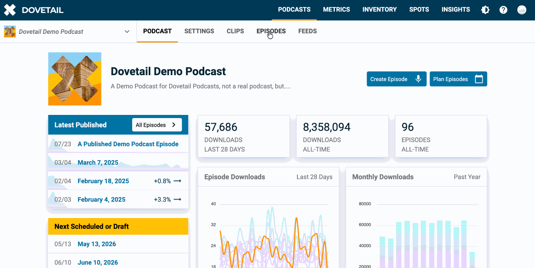Screen dimensions: 535x268
Task: Click the 57,686 downloads last 28 days card
Action: tap(244, 137)
